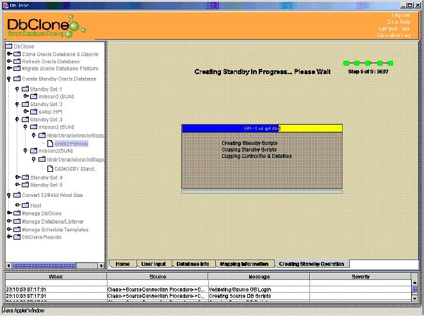Click the Refresh Tree link
424x317 pixels.
pyautogui.click(x=394, y=29)
